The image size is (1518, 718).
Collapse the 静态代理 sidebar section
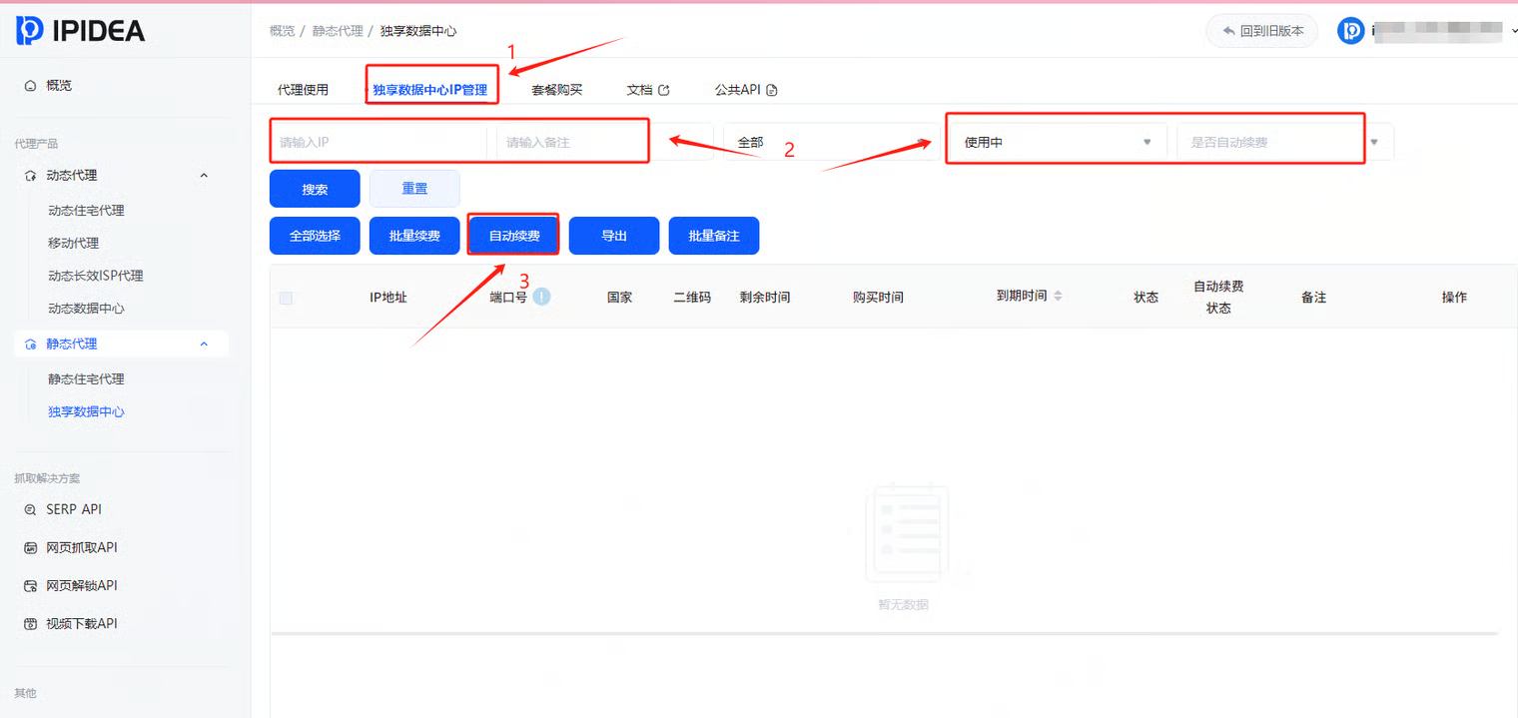(x=204, y=344)
